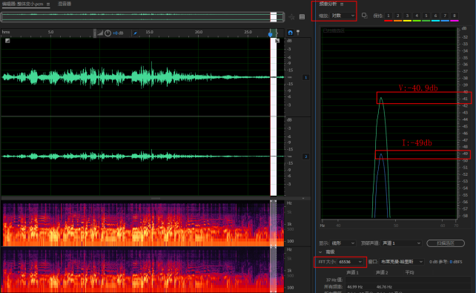Click the horizontal divider grip between waveform and spectrogram
Viewport: 476px width, 293px height.
(156, 198)
